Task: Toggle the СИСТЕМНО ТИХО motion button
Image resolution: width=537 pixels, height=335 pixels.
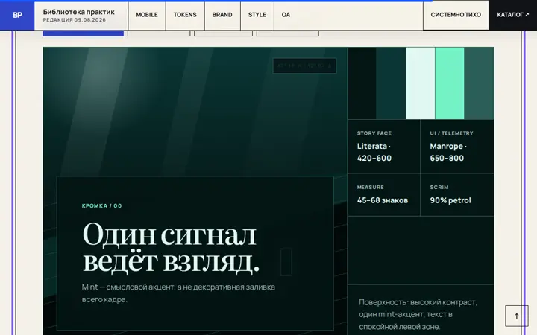Action: click(x=456, y=15)
